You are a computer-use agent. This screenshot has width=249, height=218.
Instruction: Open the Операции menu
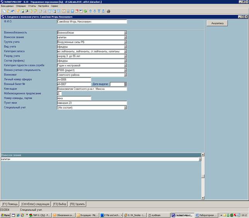[x=21, y=6]
